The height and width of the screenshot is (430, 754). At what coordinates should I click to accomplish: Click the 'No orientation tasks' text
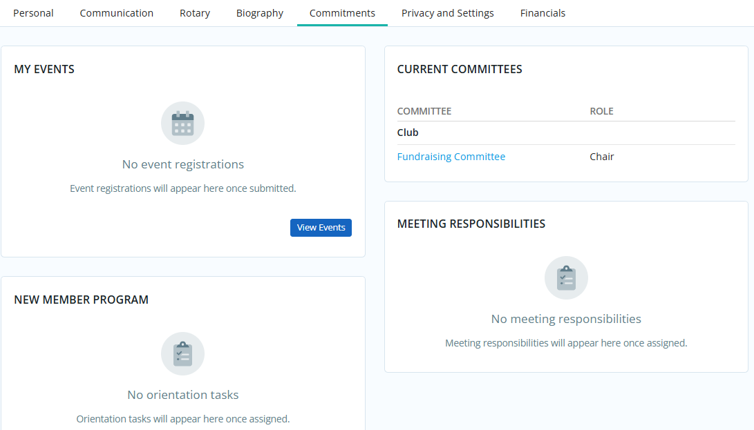pos(182,395)
